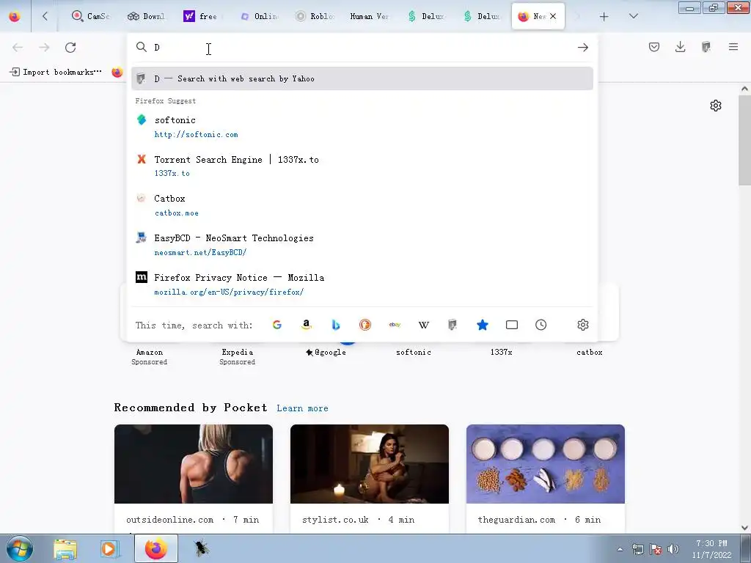Close the current New Tab
This screenshot has height=563, width=751.
pyautogui.click(x=553, y=16)
